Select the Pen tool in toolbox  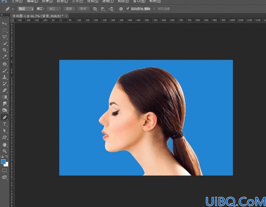coord(5,117)
